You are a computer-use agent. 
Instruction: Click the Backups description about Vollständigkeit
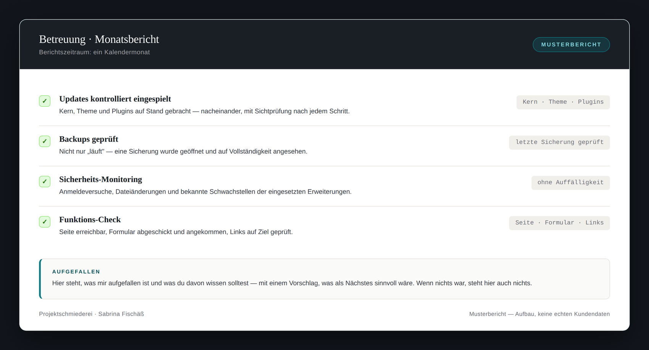[x=183, y=151]
